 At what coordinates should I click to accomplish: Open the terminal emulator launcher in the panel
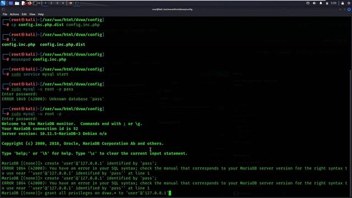35,3
